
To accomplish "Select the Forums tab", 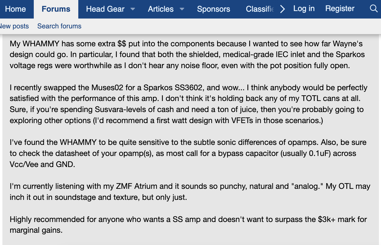I will pos(56,9).
